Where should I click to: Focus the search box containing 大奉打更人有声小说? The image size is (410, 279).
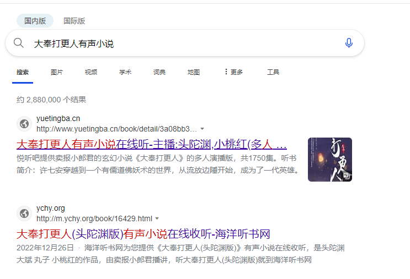(185, 43)
